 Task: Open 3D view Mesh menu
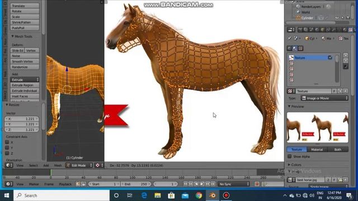tap(58, 165)
